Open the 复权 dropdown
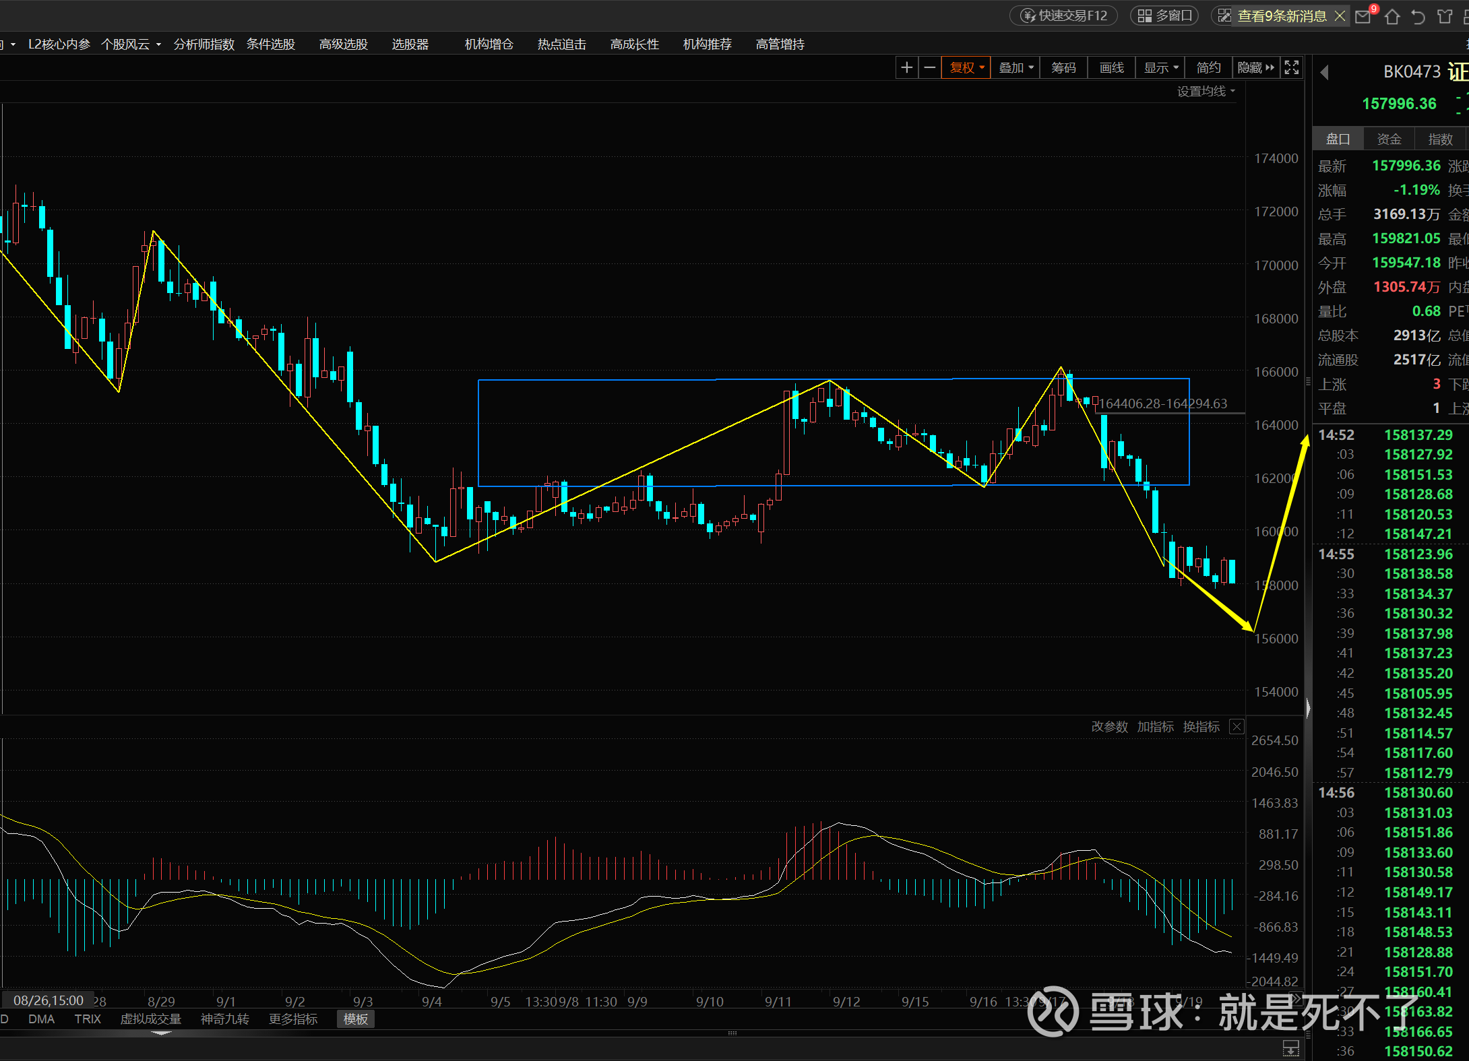 tap(967, 67)
